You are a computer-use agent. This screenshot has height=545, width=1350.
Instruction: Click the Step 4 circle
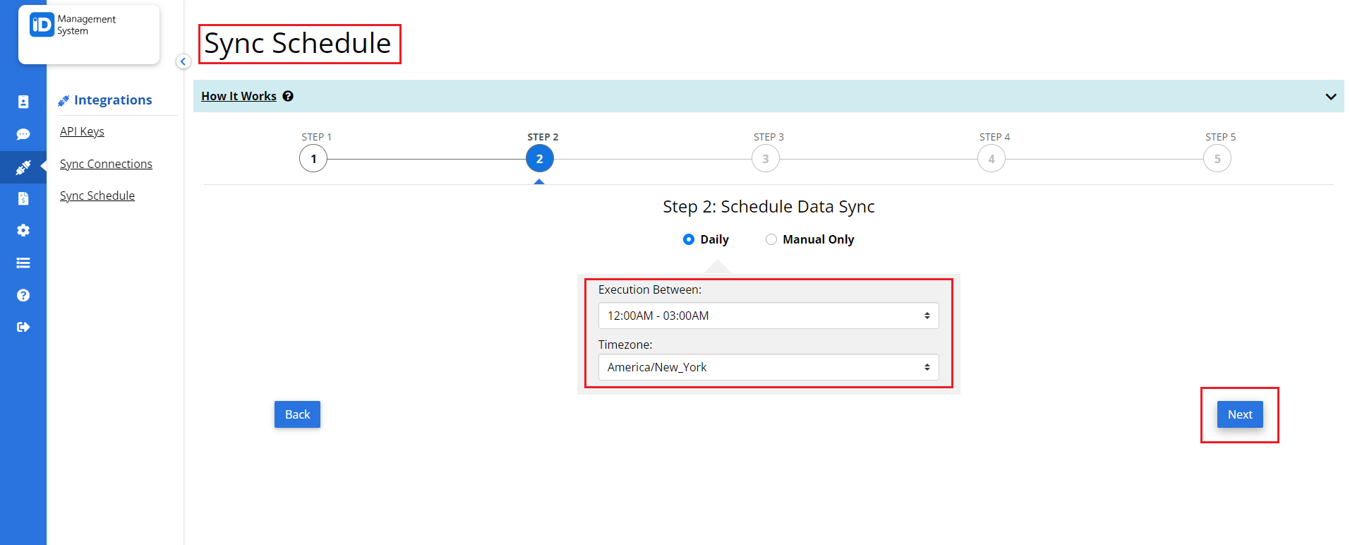click(x=992, y=159)
